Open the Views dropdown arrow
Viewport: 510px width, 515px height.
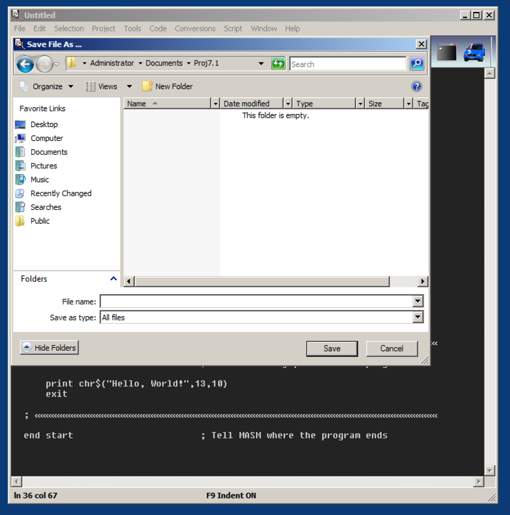click(x=129, y=86)
